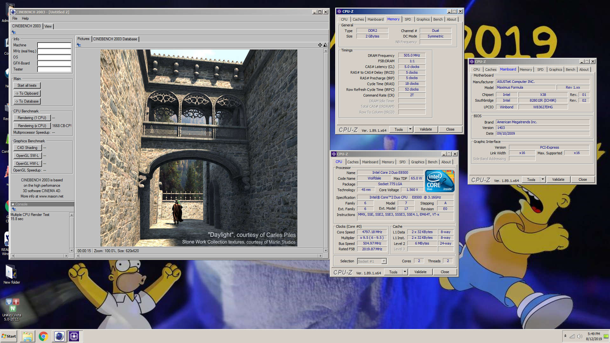This screenshot has height=343, width=610.
Task: Switch to CPU-Z taskbar icon
Action: [x=74, y=336]
